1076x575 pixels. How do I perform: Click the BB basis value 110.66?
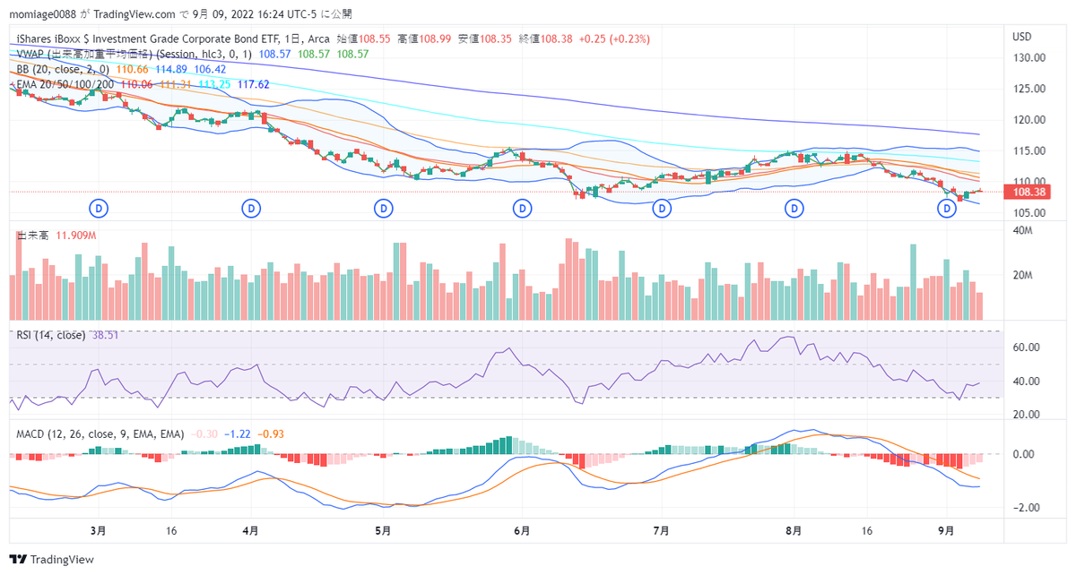(x=132, y=68)
